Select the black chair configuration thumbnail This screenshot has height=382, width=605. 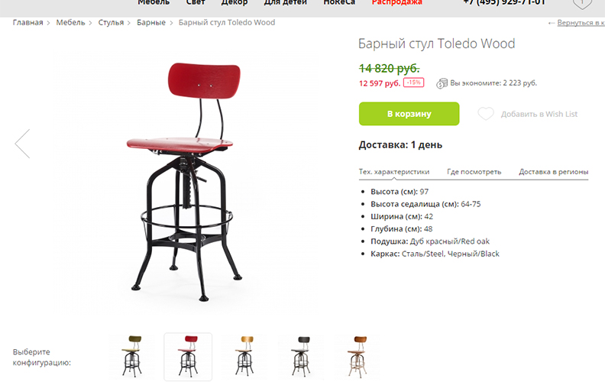click(x=301, y=356)
